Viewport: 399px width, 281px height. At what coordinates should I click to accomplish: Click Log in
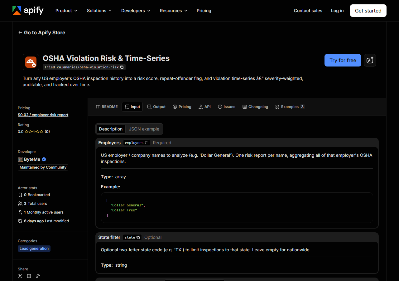(x=337, y=11)
